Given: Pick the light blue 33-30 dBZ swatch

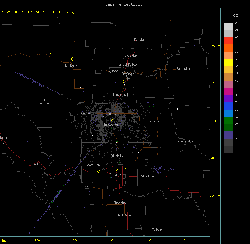Looking at the screenshot, I should coord(228,113).
